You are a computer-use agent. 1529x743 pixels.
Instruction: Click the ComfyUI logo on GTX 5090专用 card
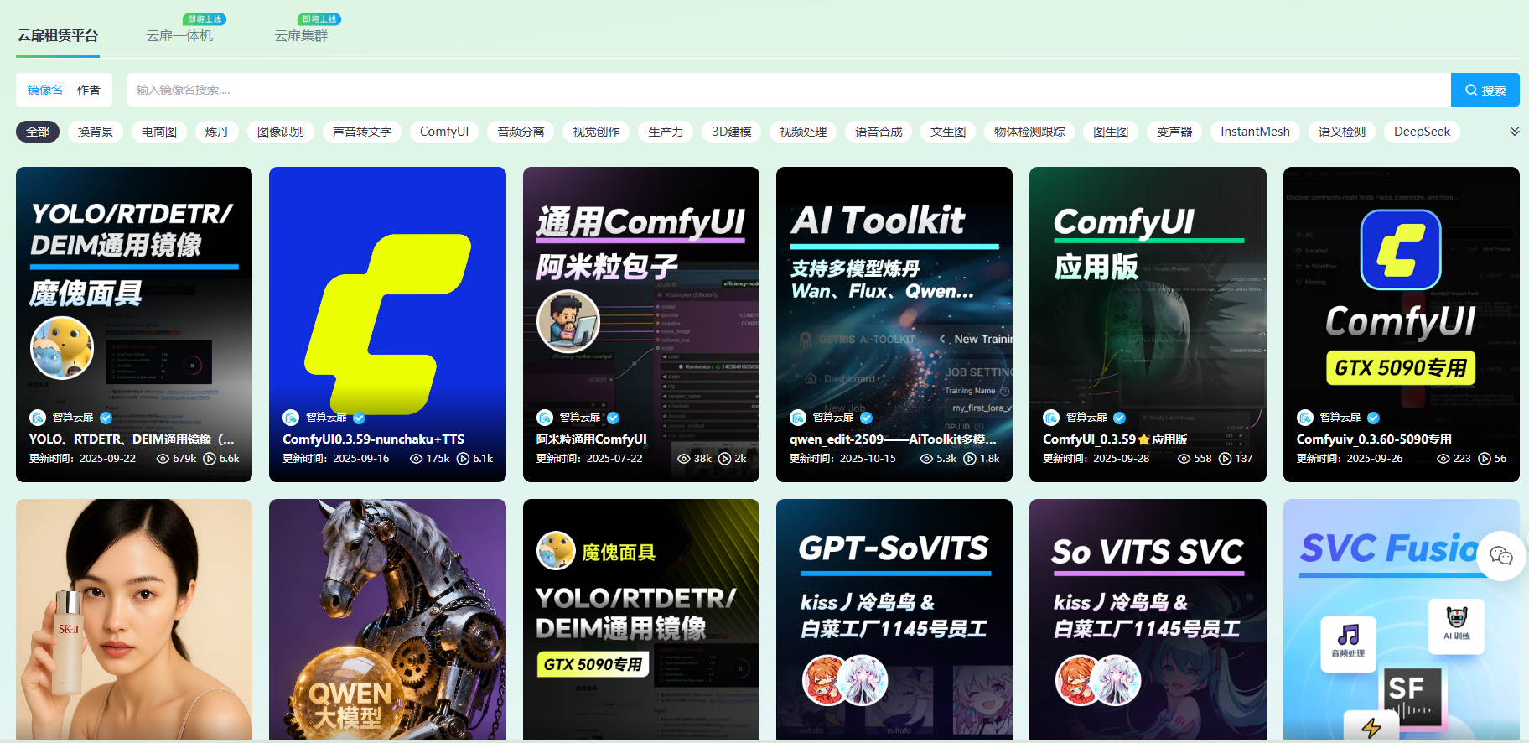[x=1401, y=250]
